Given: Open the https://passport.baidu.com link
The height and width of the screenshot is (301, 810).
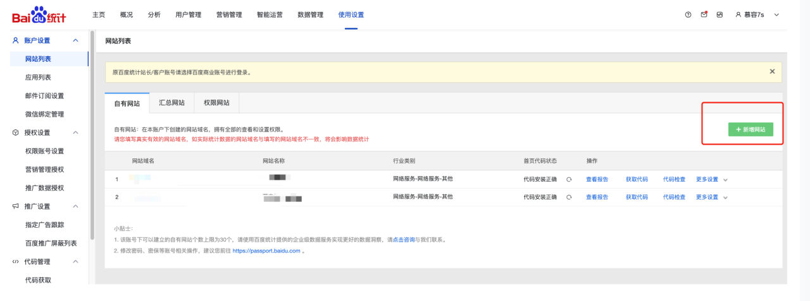Looking at the screenshot, I should 266,251.
